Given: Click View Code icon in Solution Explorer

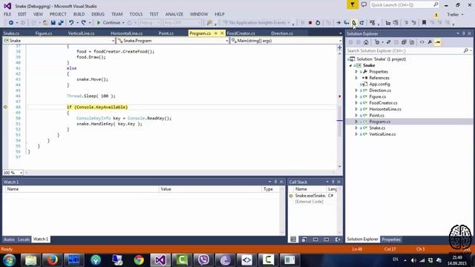Looking at the screenshot, I should point(422,42).
